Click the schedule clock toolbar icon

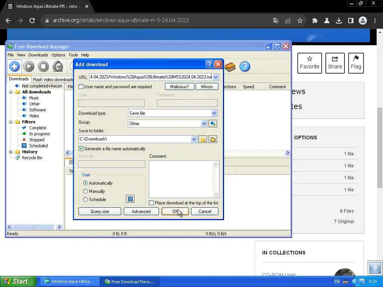tap(58, 67)
